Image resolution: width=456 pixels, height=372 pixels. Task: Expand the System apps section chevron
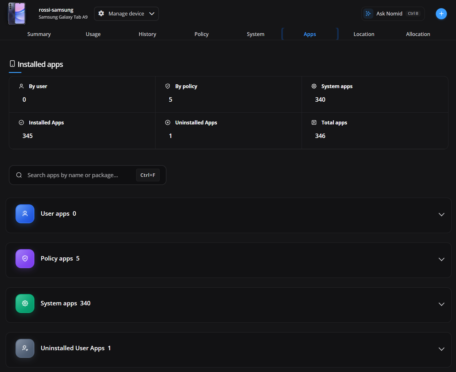coord(441,304)
